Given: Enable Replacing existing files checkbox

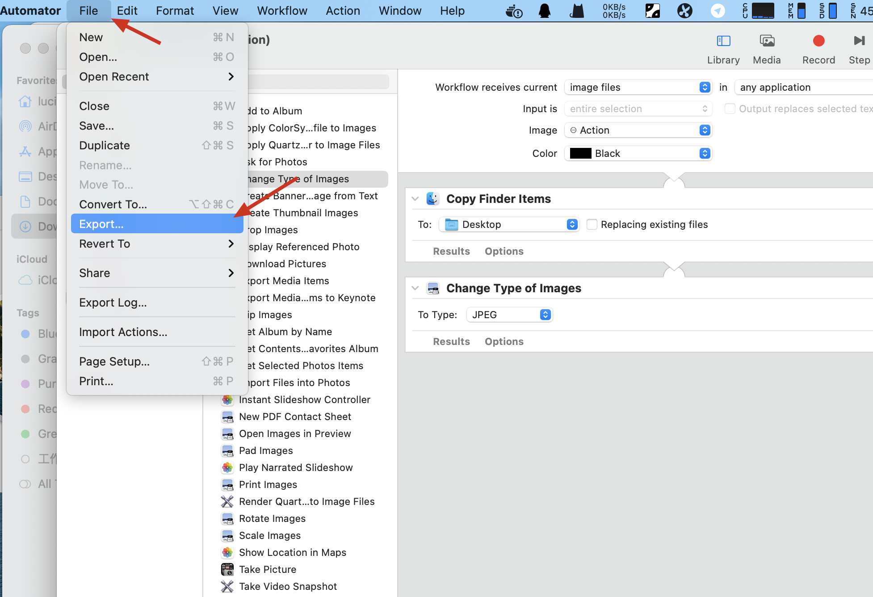Looking at the screenshot, I should [x=592, y=224].
